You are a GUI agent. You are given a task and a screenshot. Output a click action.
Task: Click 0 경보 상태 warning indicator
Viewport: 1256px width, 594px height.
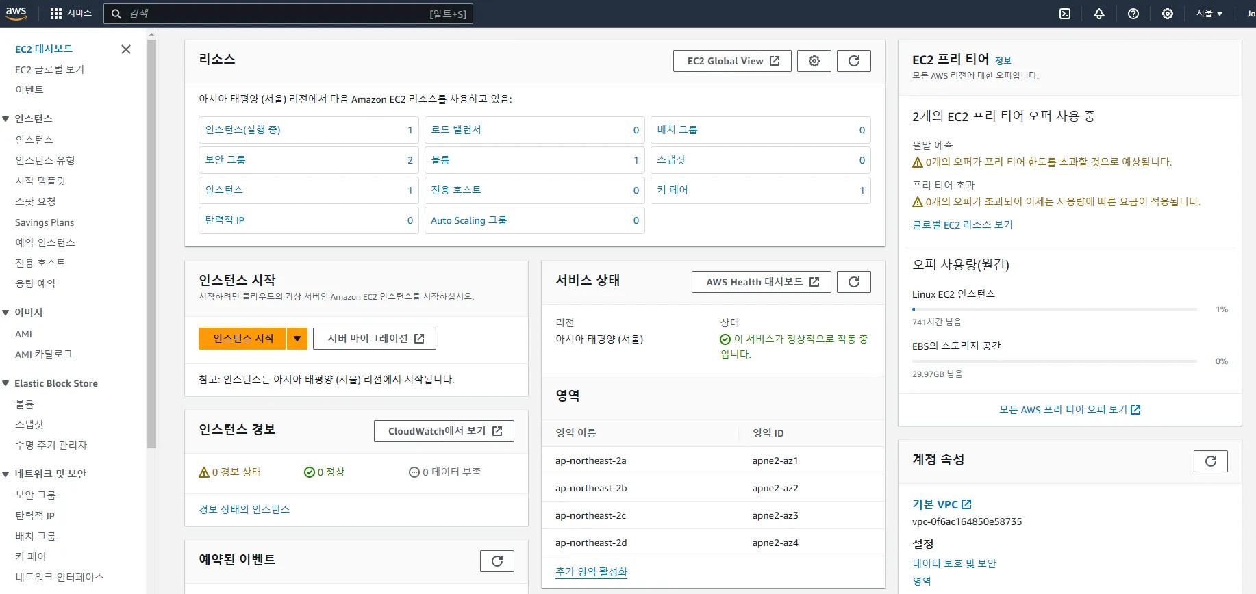(x=230, y=472)
